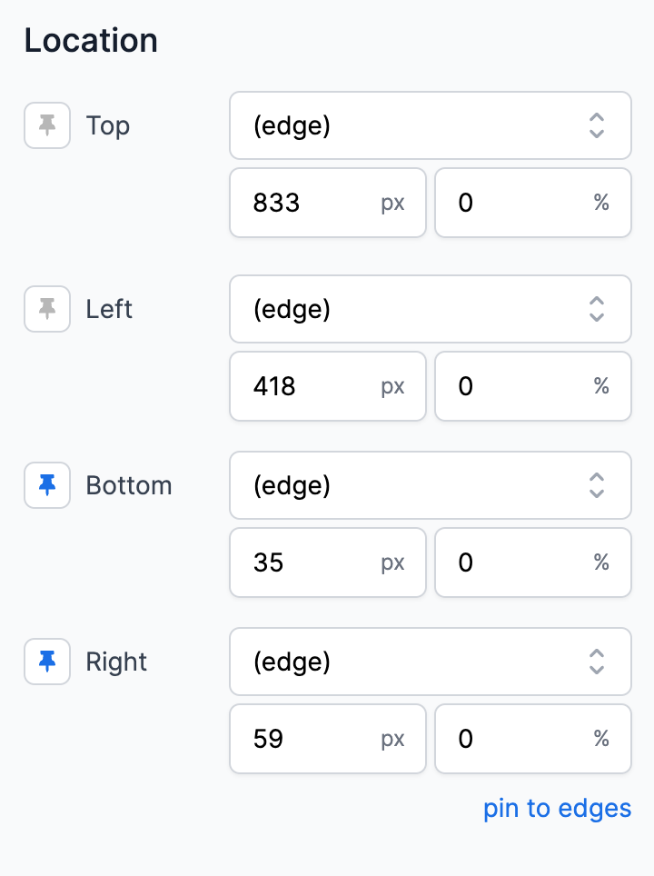Click the Bottom percent field
654x876 pixels.
point(533,562)
